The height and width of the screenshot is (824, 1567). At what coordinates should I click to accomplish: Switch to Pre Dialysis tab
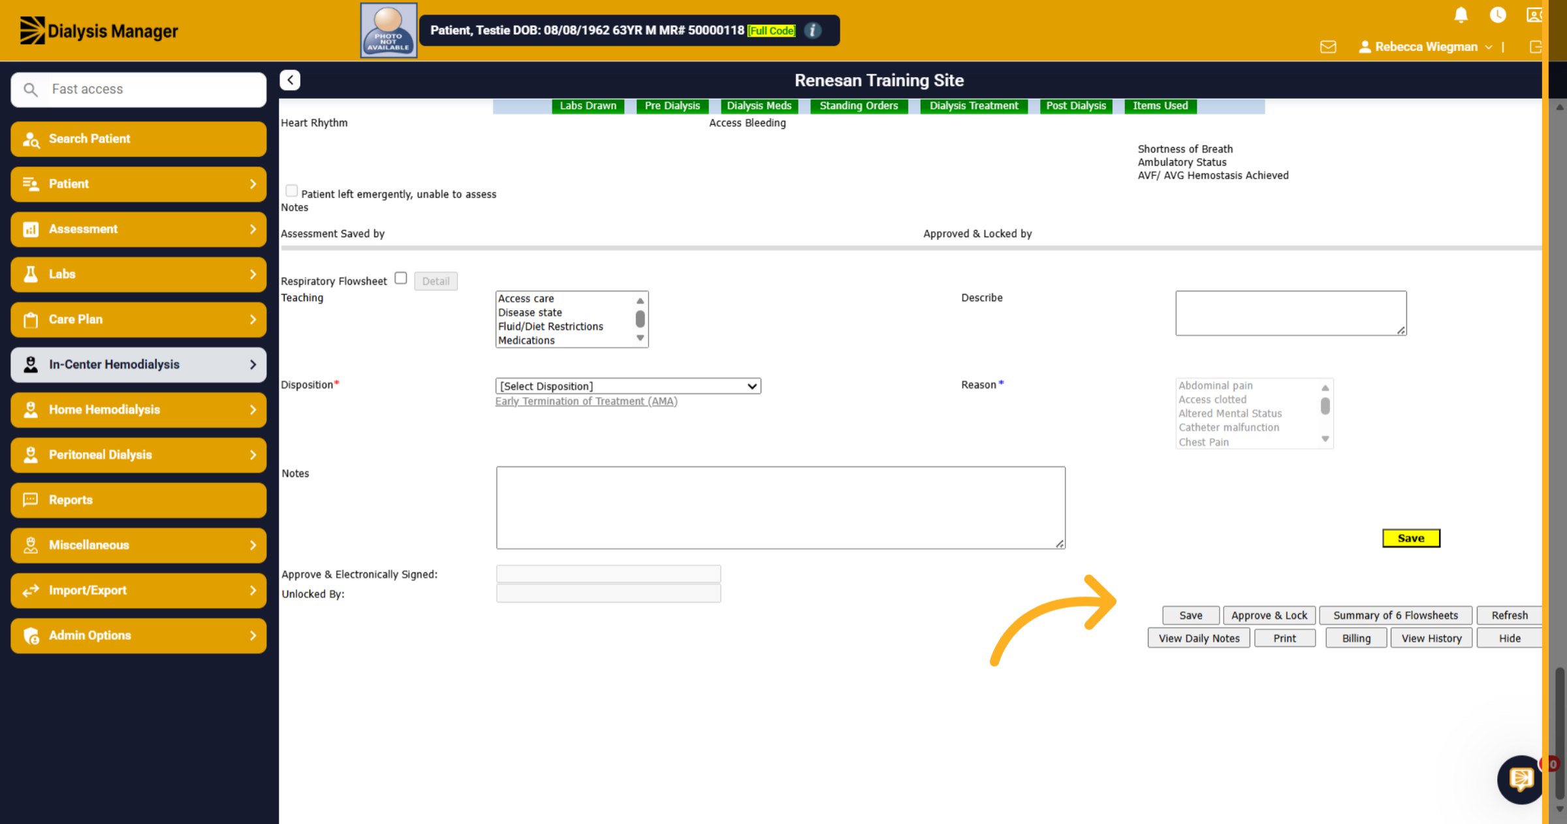coord(673,106)
